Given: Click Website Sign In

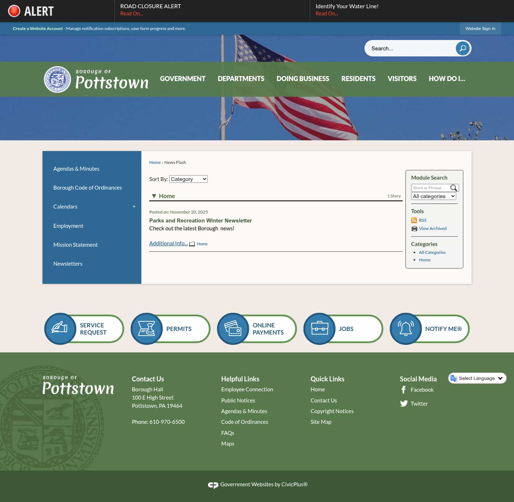Looking at the screenshot, I should point(480,29).
